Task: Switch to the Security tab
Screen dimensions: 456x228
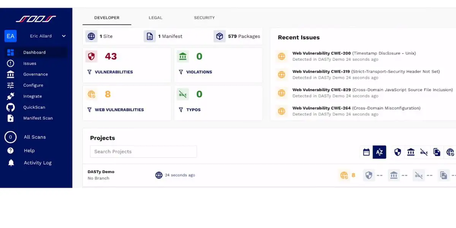Action: pos(204,18)
